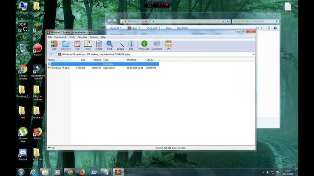Open the Commands menu
The image size is (314, 176).
click(x=60, y=37)
